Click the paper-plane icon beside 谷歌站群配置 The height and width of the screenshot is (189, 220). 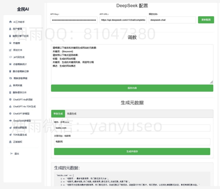[x=10, y=128]
